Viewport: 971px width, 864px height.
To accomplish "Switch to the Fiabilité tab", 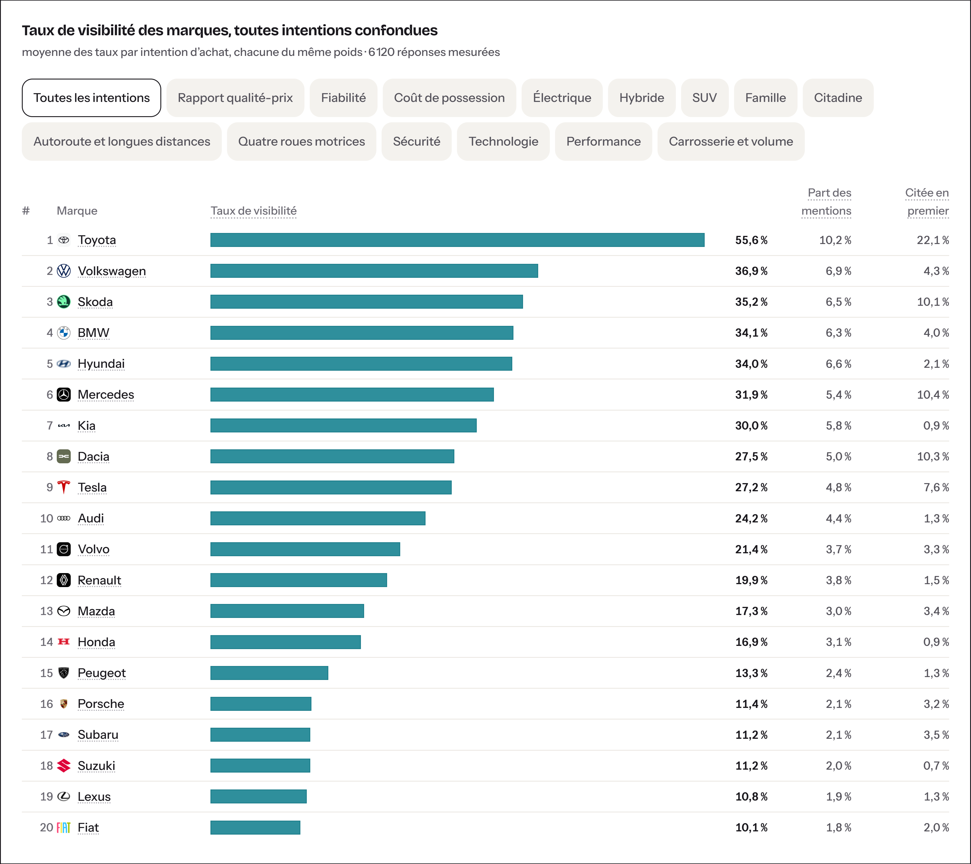I will pos(343,98).
